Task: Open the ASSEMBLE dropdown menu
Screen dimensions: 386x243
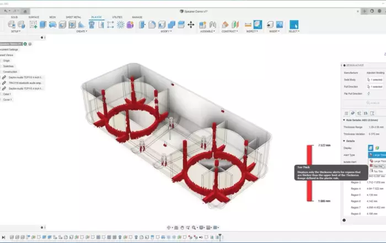Action: pyautogui.click(x=207, y=31)
